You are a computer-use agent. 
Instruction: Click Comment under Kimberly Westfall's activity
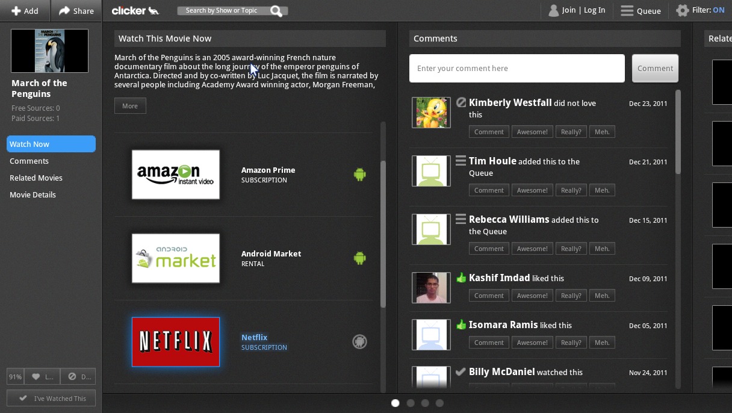pos(489,132)
